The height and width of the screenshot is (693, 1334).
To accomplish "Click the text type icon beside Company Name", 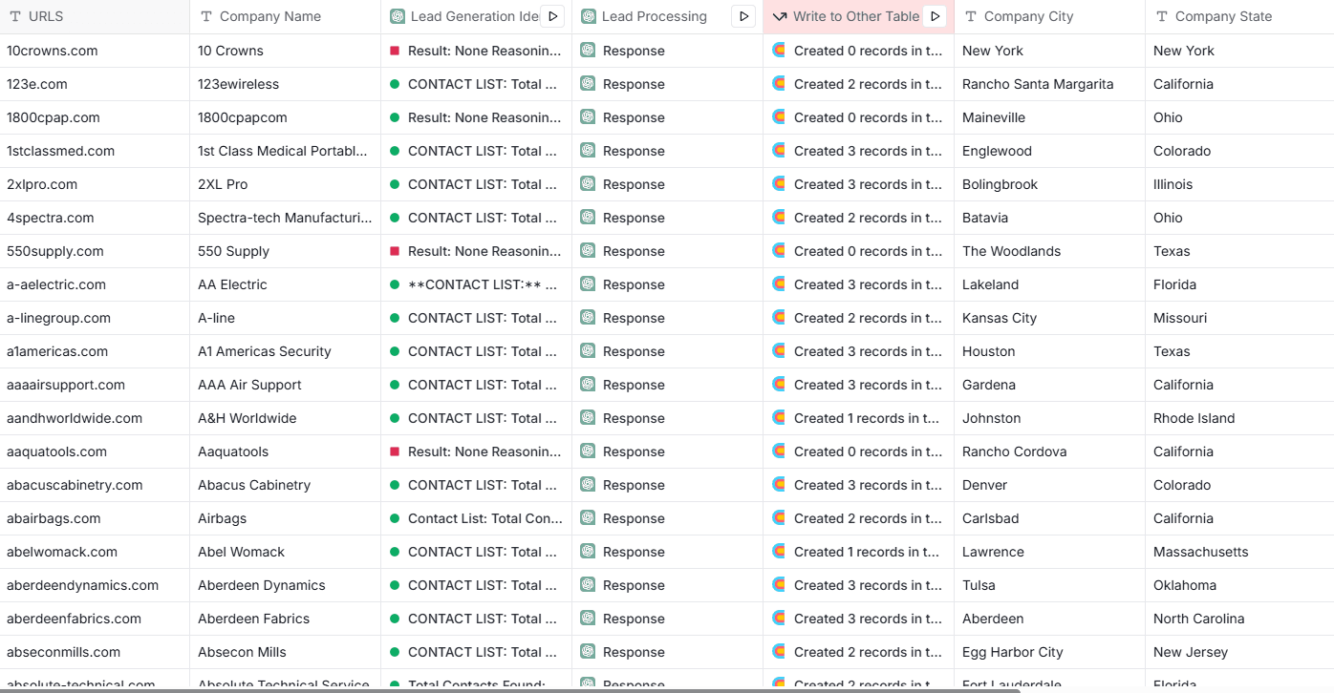I will pyautogui.click(x=206, y=16).
